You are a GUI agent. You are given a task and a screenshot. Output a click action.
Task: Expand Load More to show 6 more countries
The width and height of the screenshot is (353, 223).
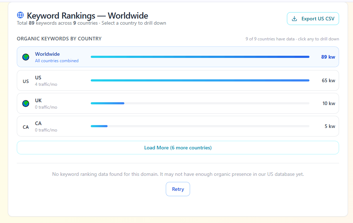(x=178, y=147)
